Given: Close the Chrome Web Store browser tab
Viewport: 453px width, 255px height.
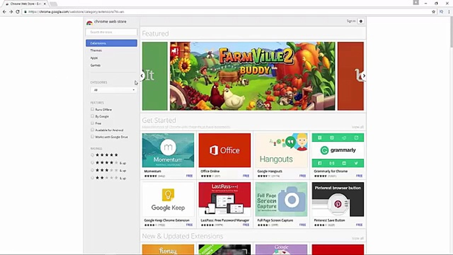Looking at the screenshot, I should pos(45,4).
